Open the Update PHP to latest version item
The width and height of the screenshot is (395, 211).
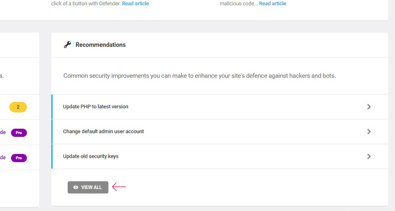click(x=220, y=107)
